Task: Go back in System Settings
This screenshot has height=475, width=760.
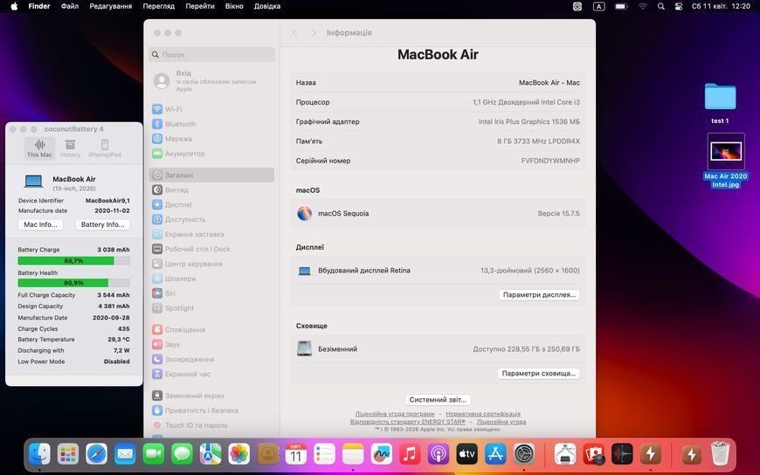Action: tap(295, 32)
